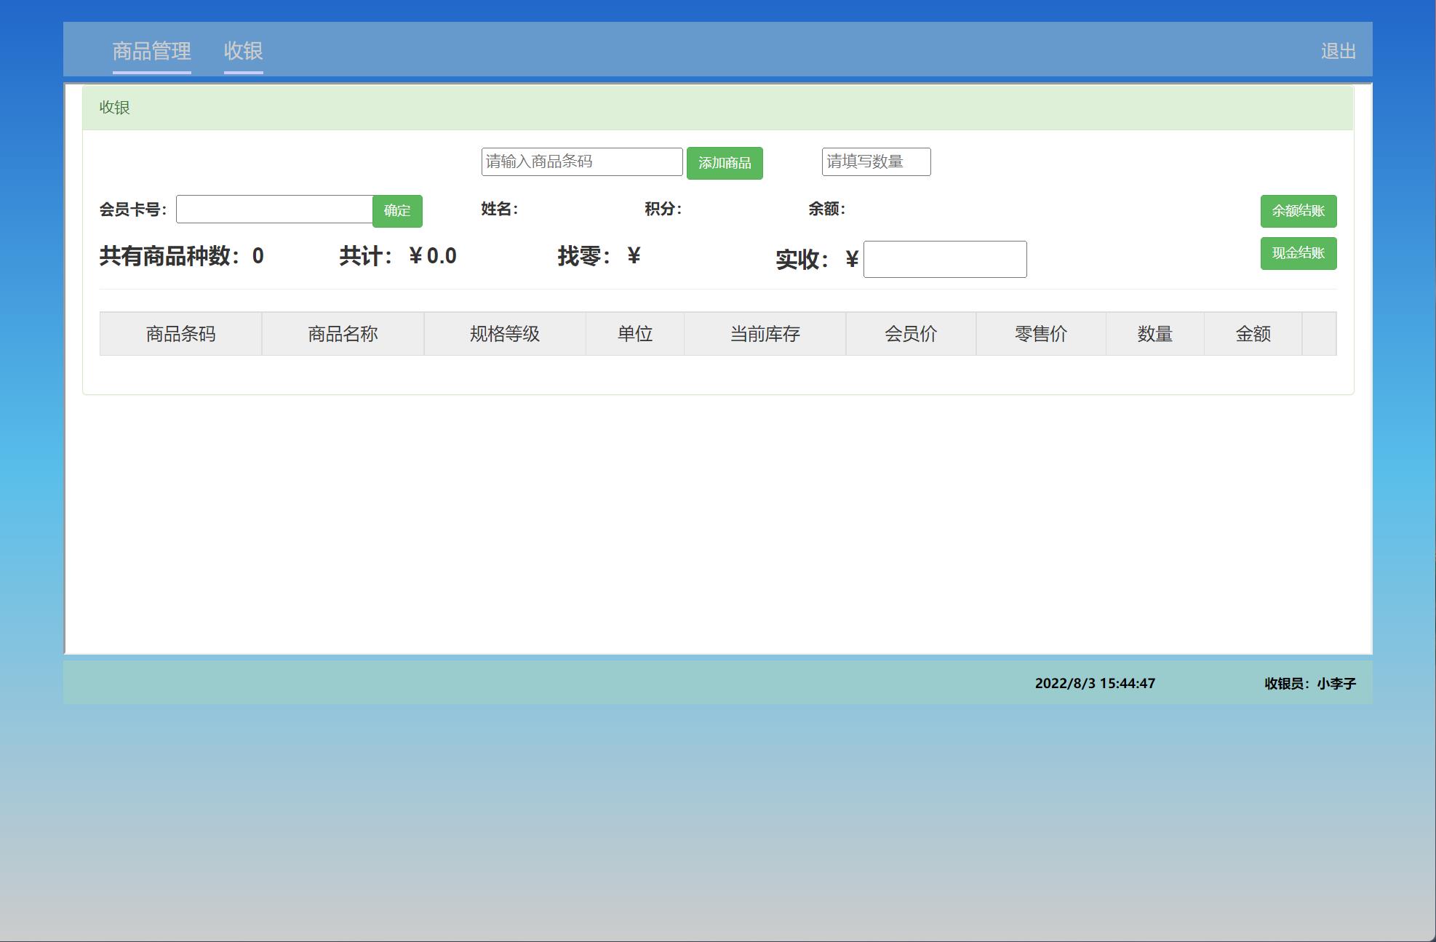Click the 当前库存 column header
1436x942 pixels.
tap(765, 334)
